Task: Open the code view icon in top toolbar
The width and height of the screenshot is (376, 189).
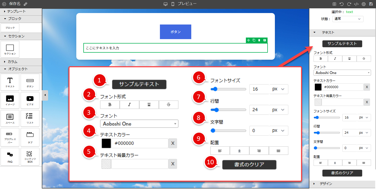Action: [x=356, y=4]
